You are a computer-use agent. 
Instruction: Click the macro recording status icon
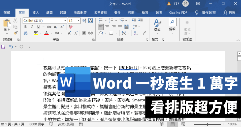pyautogui.click(x=81, y=124)
